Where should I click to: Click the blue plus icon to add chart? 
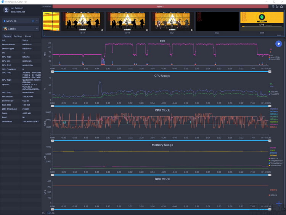[279, 204]
